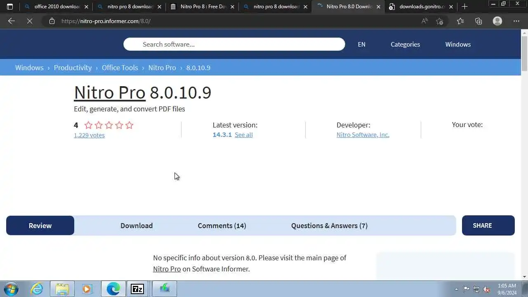The image size is (528, 297).
Task: Close the active Nitro Pro 8.0 Download tab
Action: 378,7
